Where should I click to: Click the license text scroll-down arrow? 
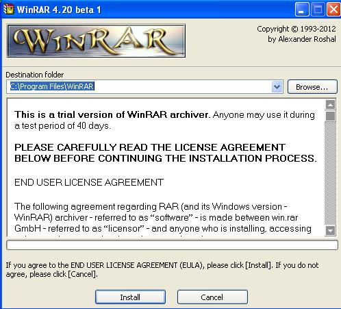(330, 230)
